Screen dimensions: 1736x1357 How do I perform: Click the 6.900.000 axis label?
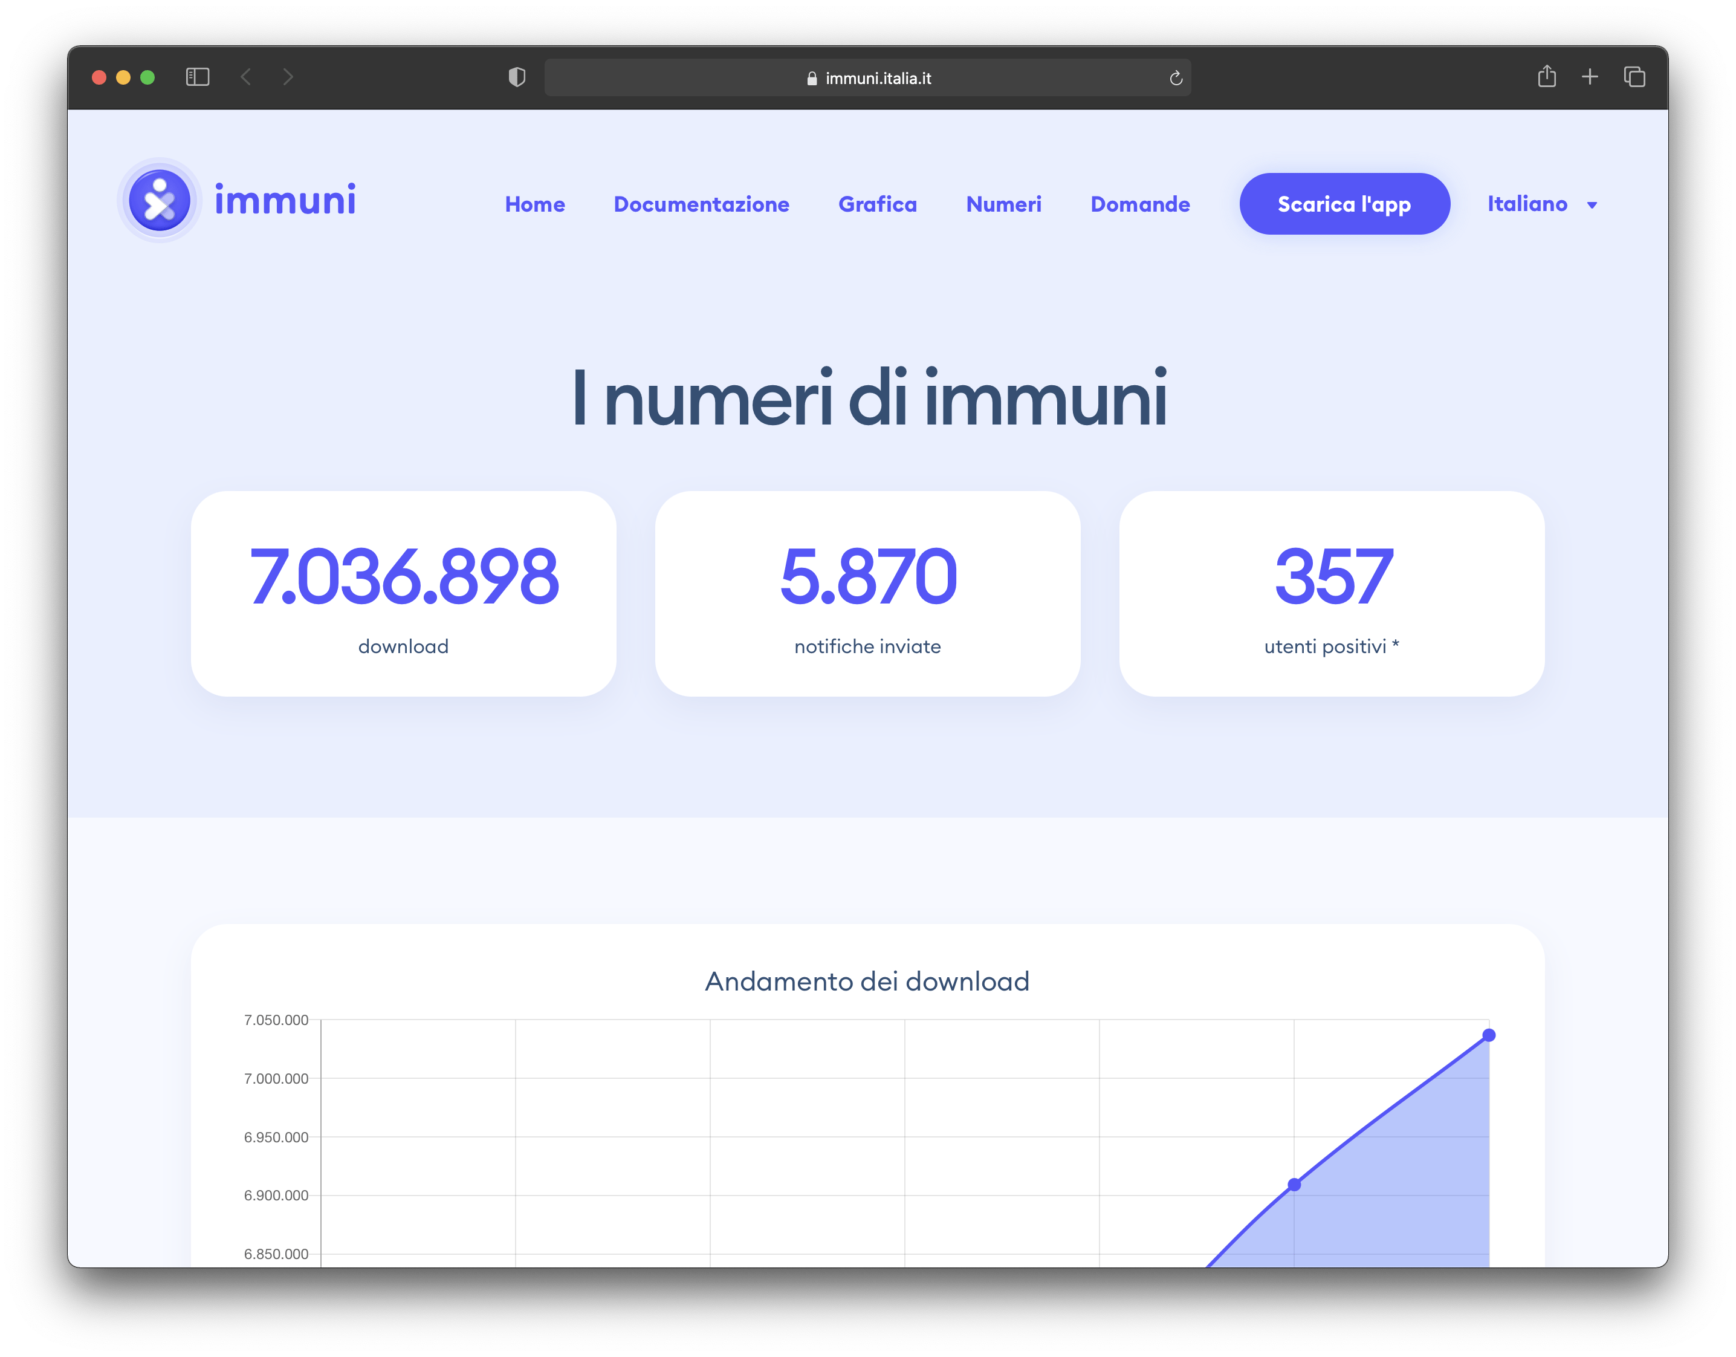(276, 1195)
